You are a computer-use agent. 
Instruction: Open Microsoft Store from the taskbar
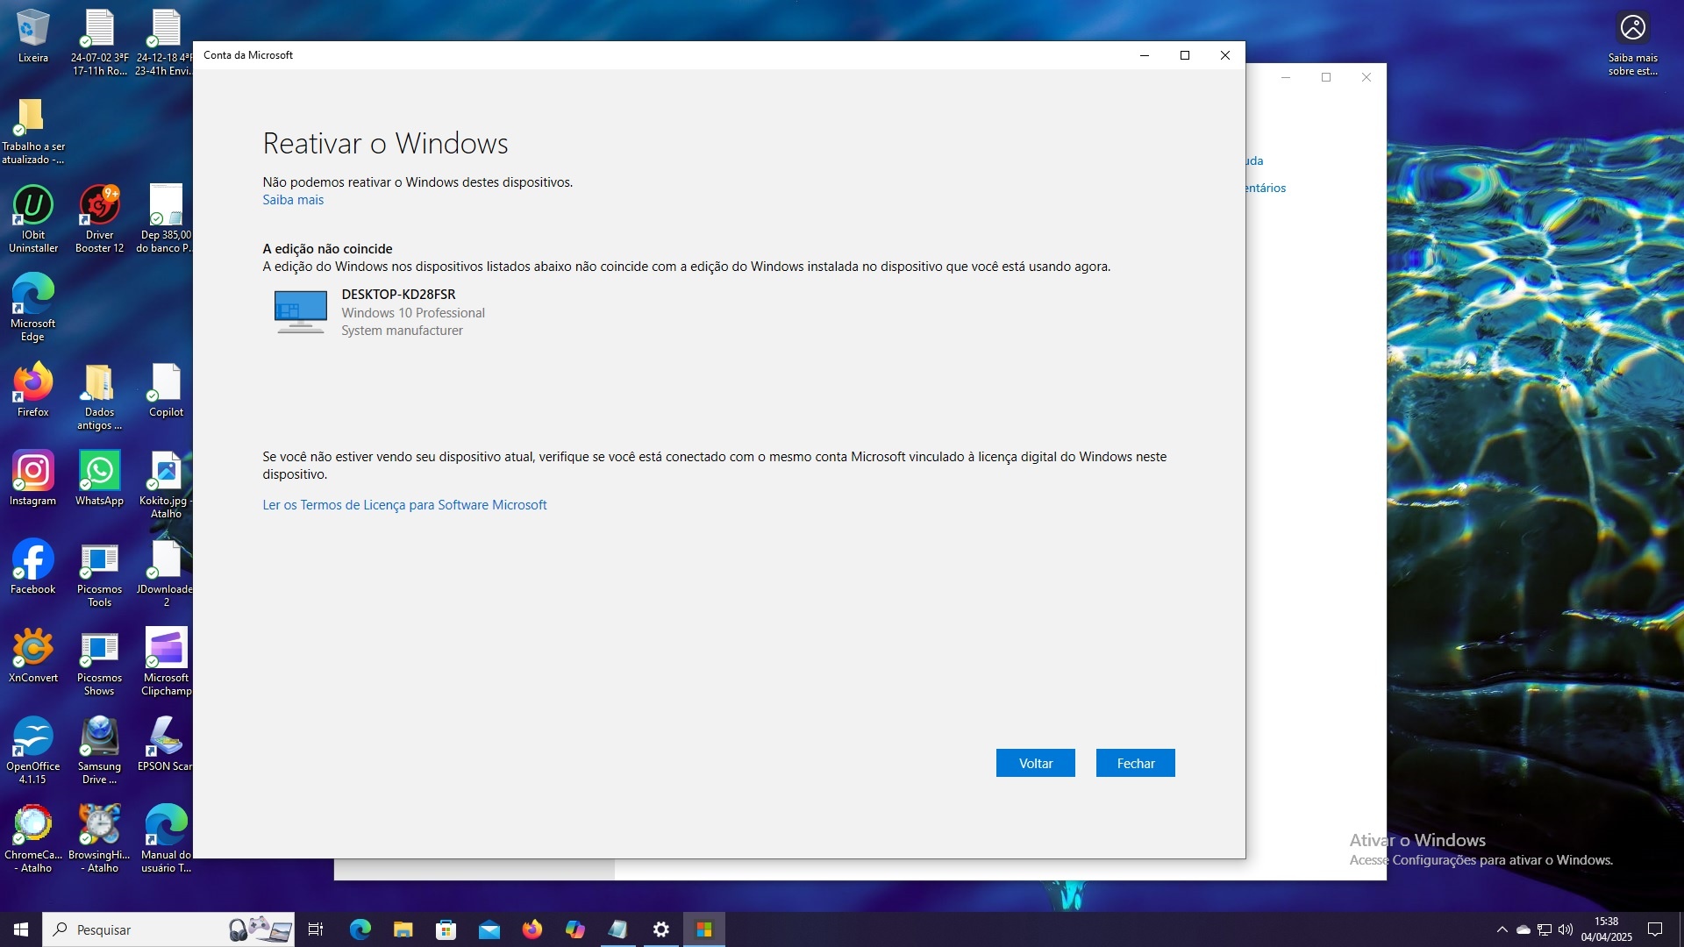[x=446, y=929]
